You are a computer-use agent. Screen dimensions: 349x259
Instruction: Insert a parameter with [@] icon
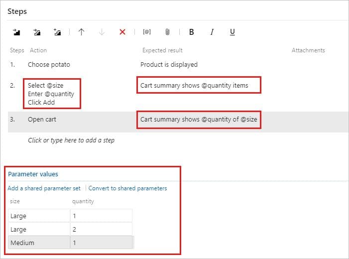click(x=147, y=32)
